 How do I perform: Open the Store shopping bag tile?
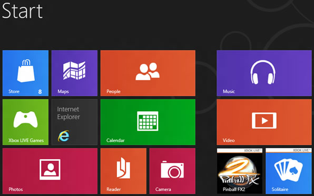coord(25,73)
